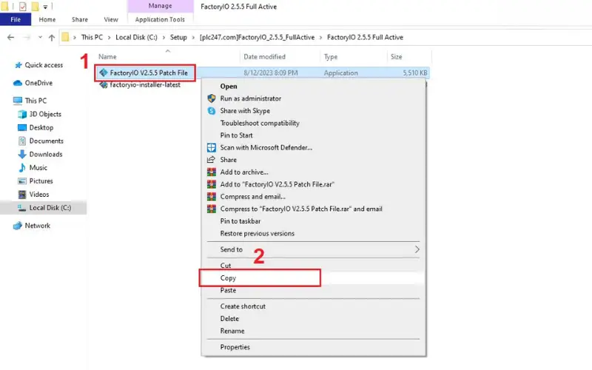Click the Share context menu entry
592x370 pixels.
229,160
